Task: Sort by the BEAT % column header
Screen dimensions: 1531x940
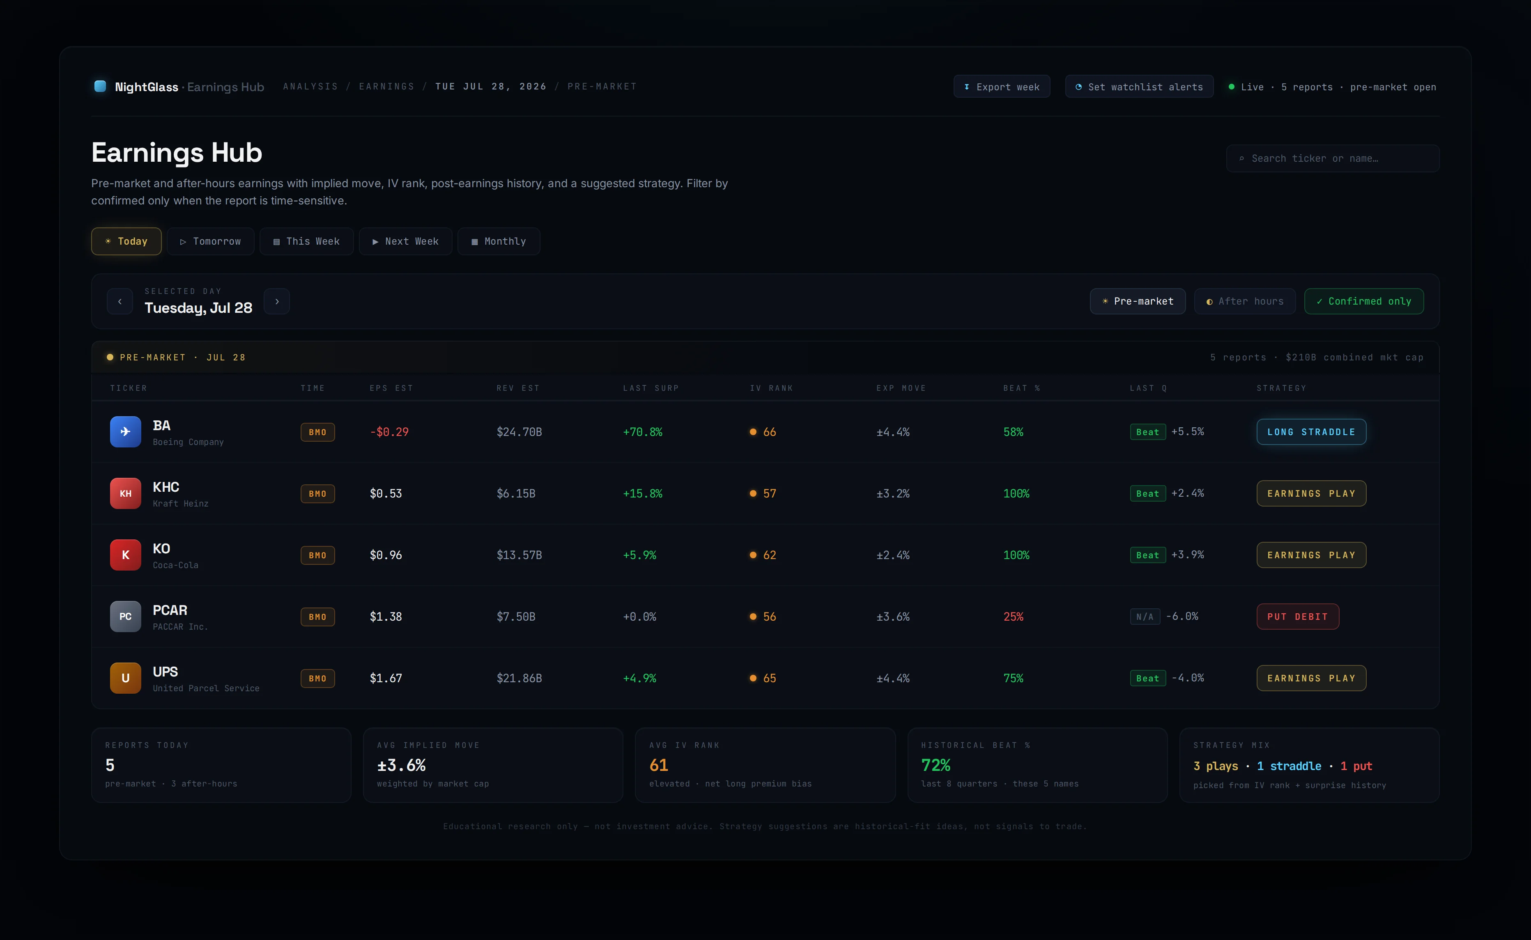Action: pos(1022,388)
